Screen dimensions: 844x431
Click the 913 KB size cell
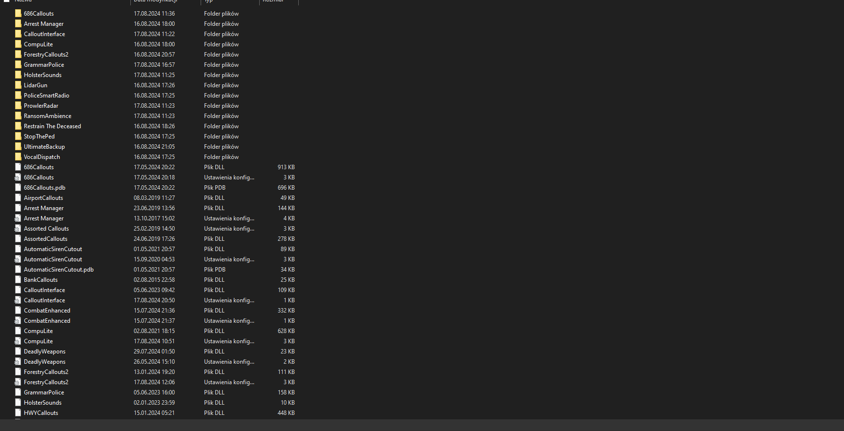pos(286,167)
